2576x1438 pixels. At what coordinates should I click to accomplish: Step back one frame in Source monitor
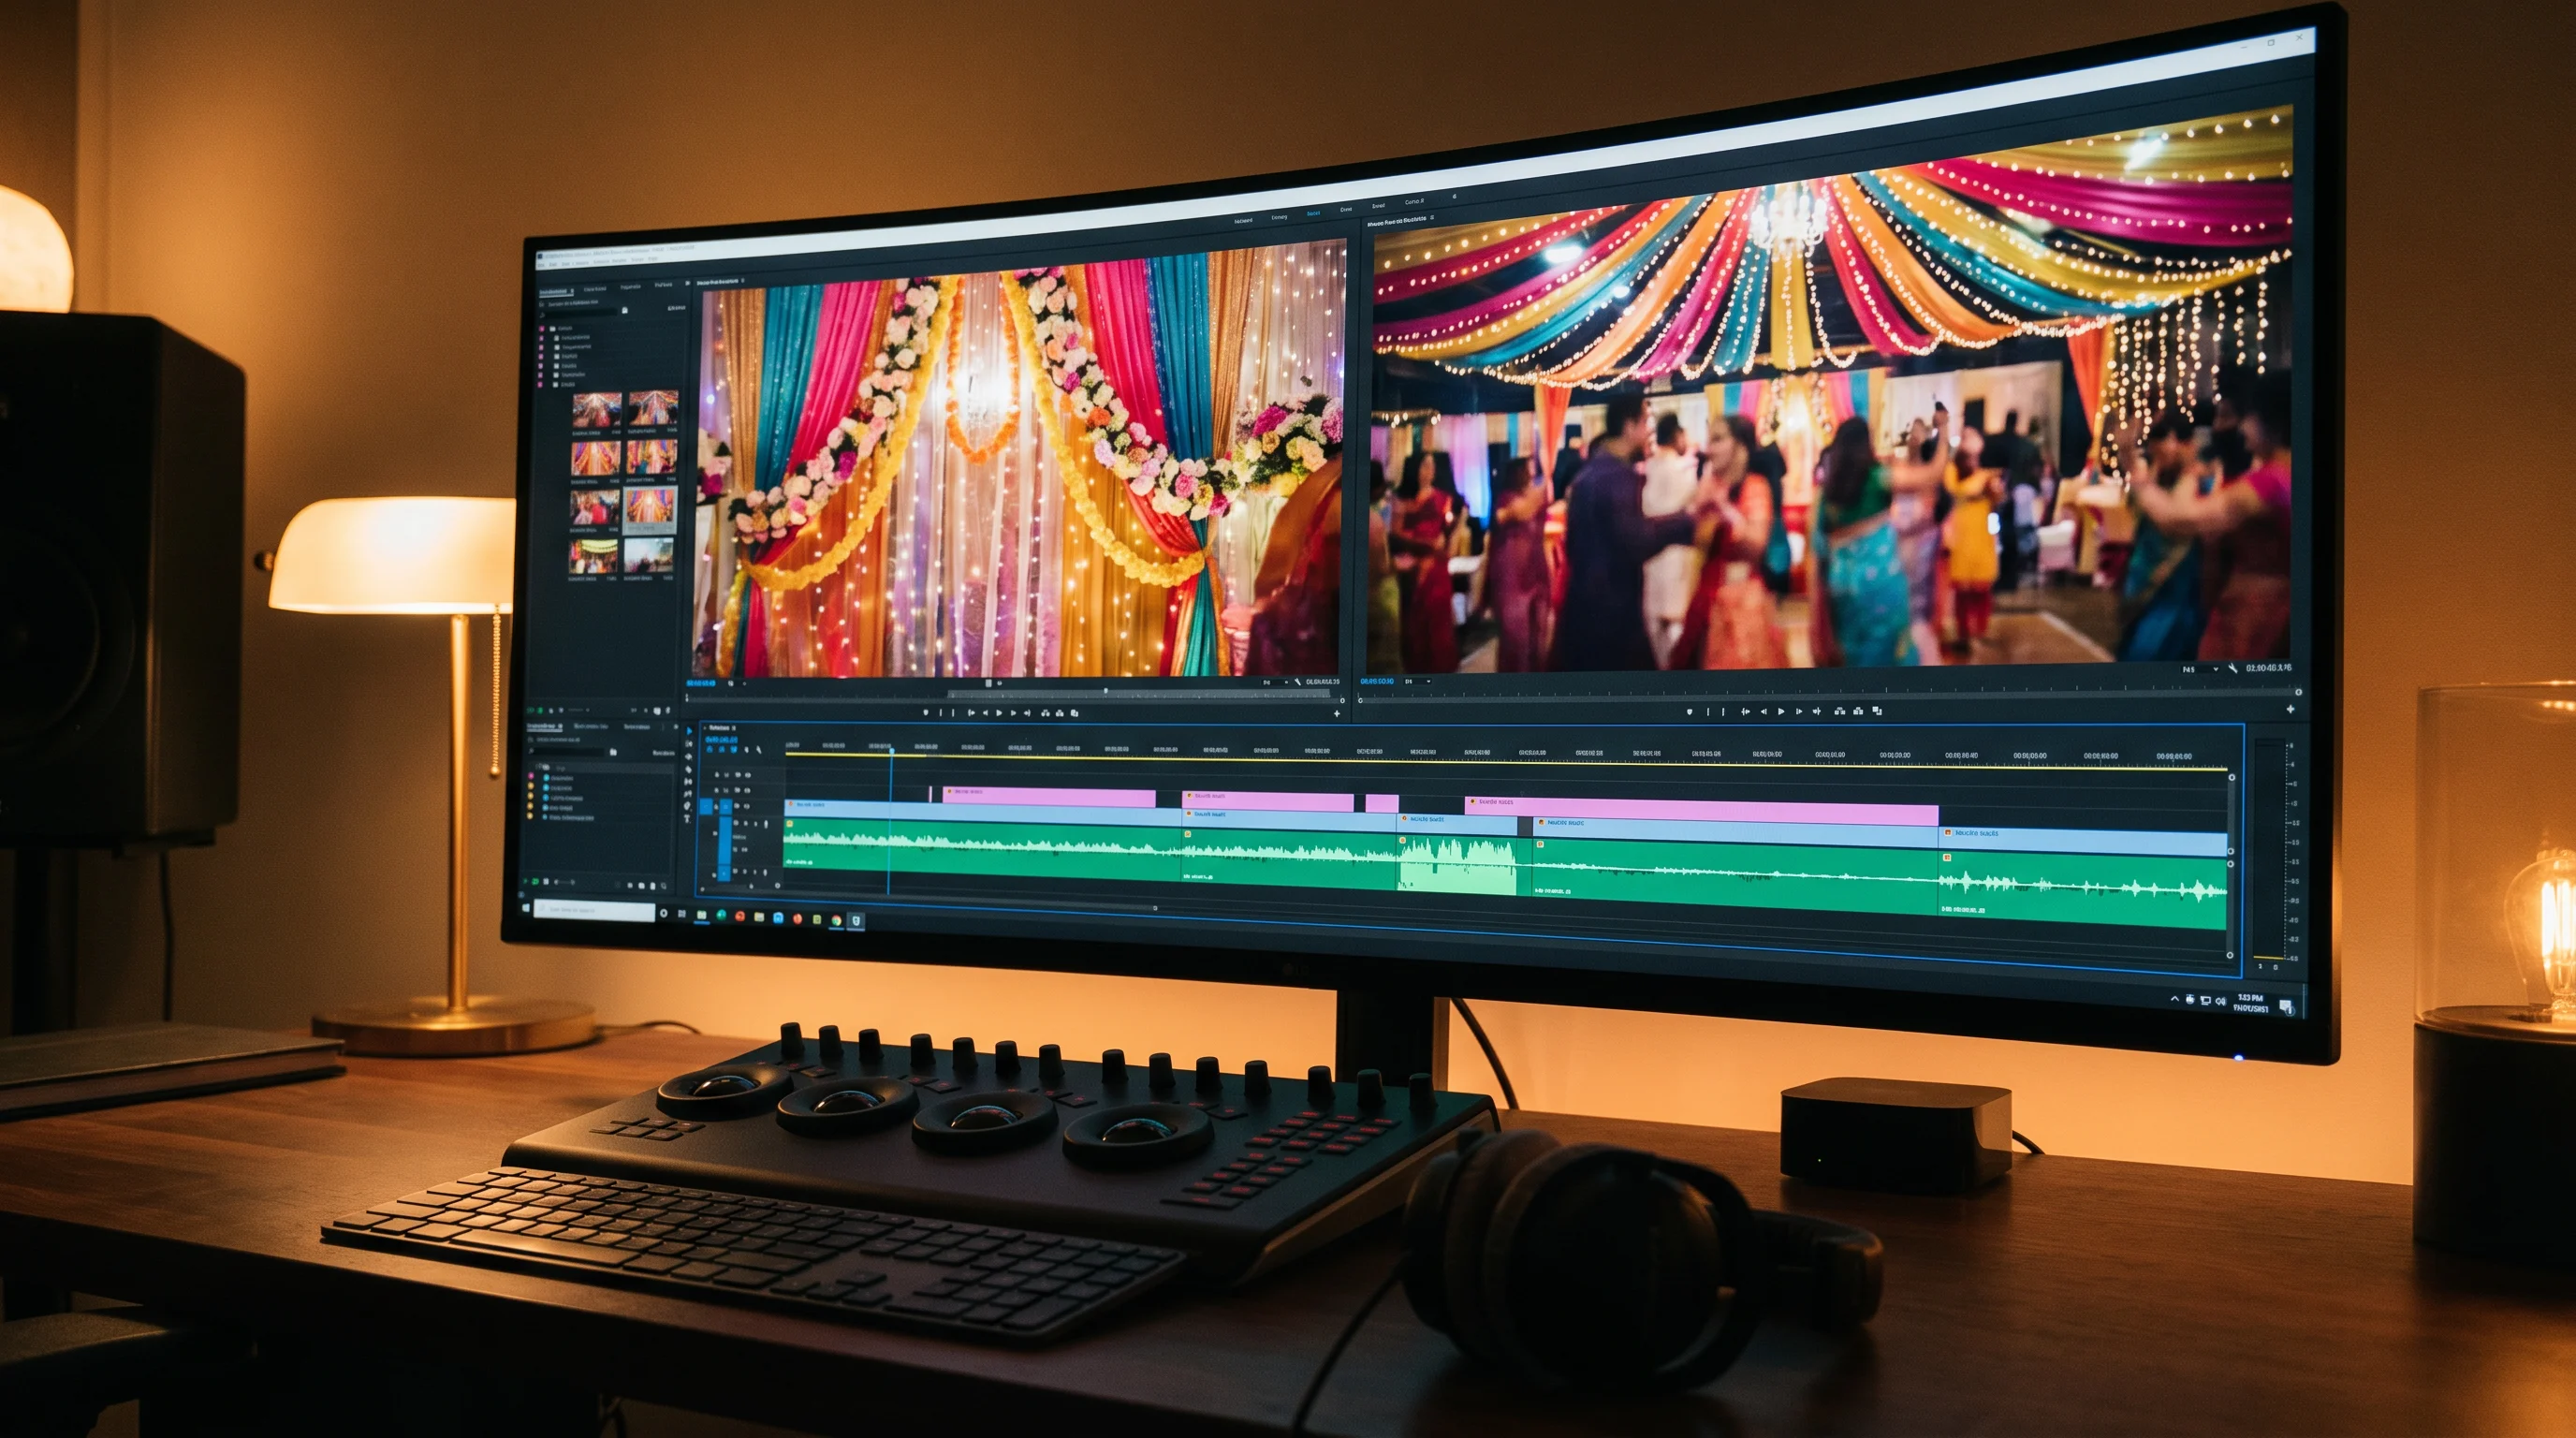click(x=986, y=713)
